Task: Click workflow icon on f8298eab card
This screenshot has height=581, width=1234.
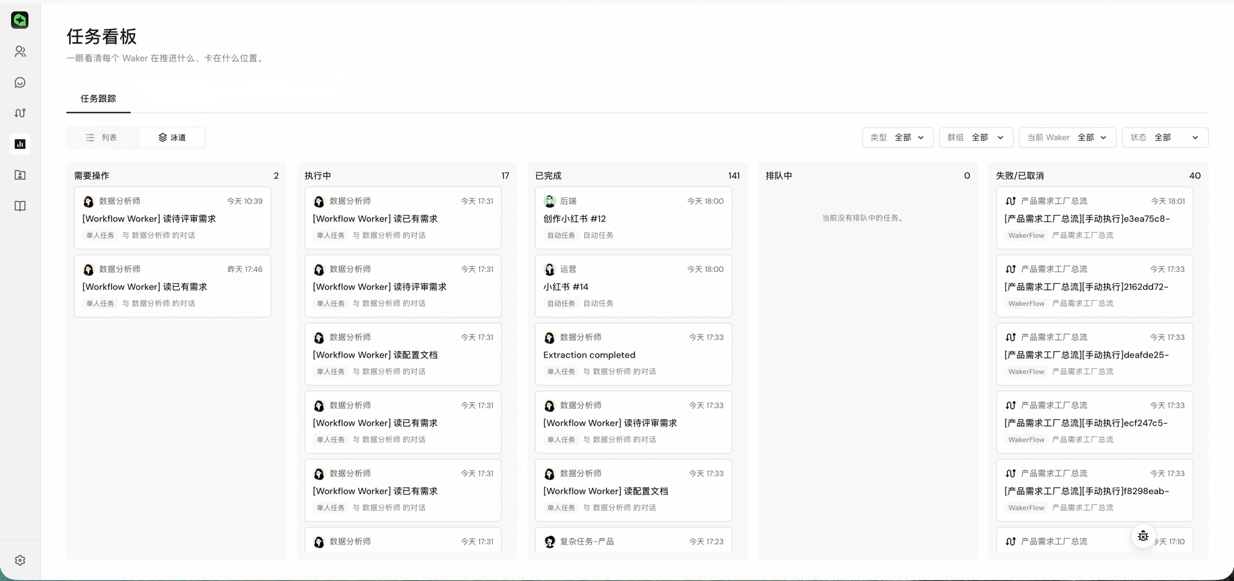Action: (x=1010, y=474)
